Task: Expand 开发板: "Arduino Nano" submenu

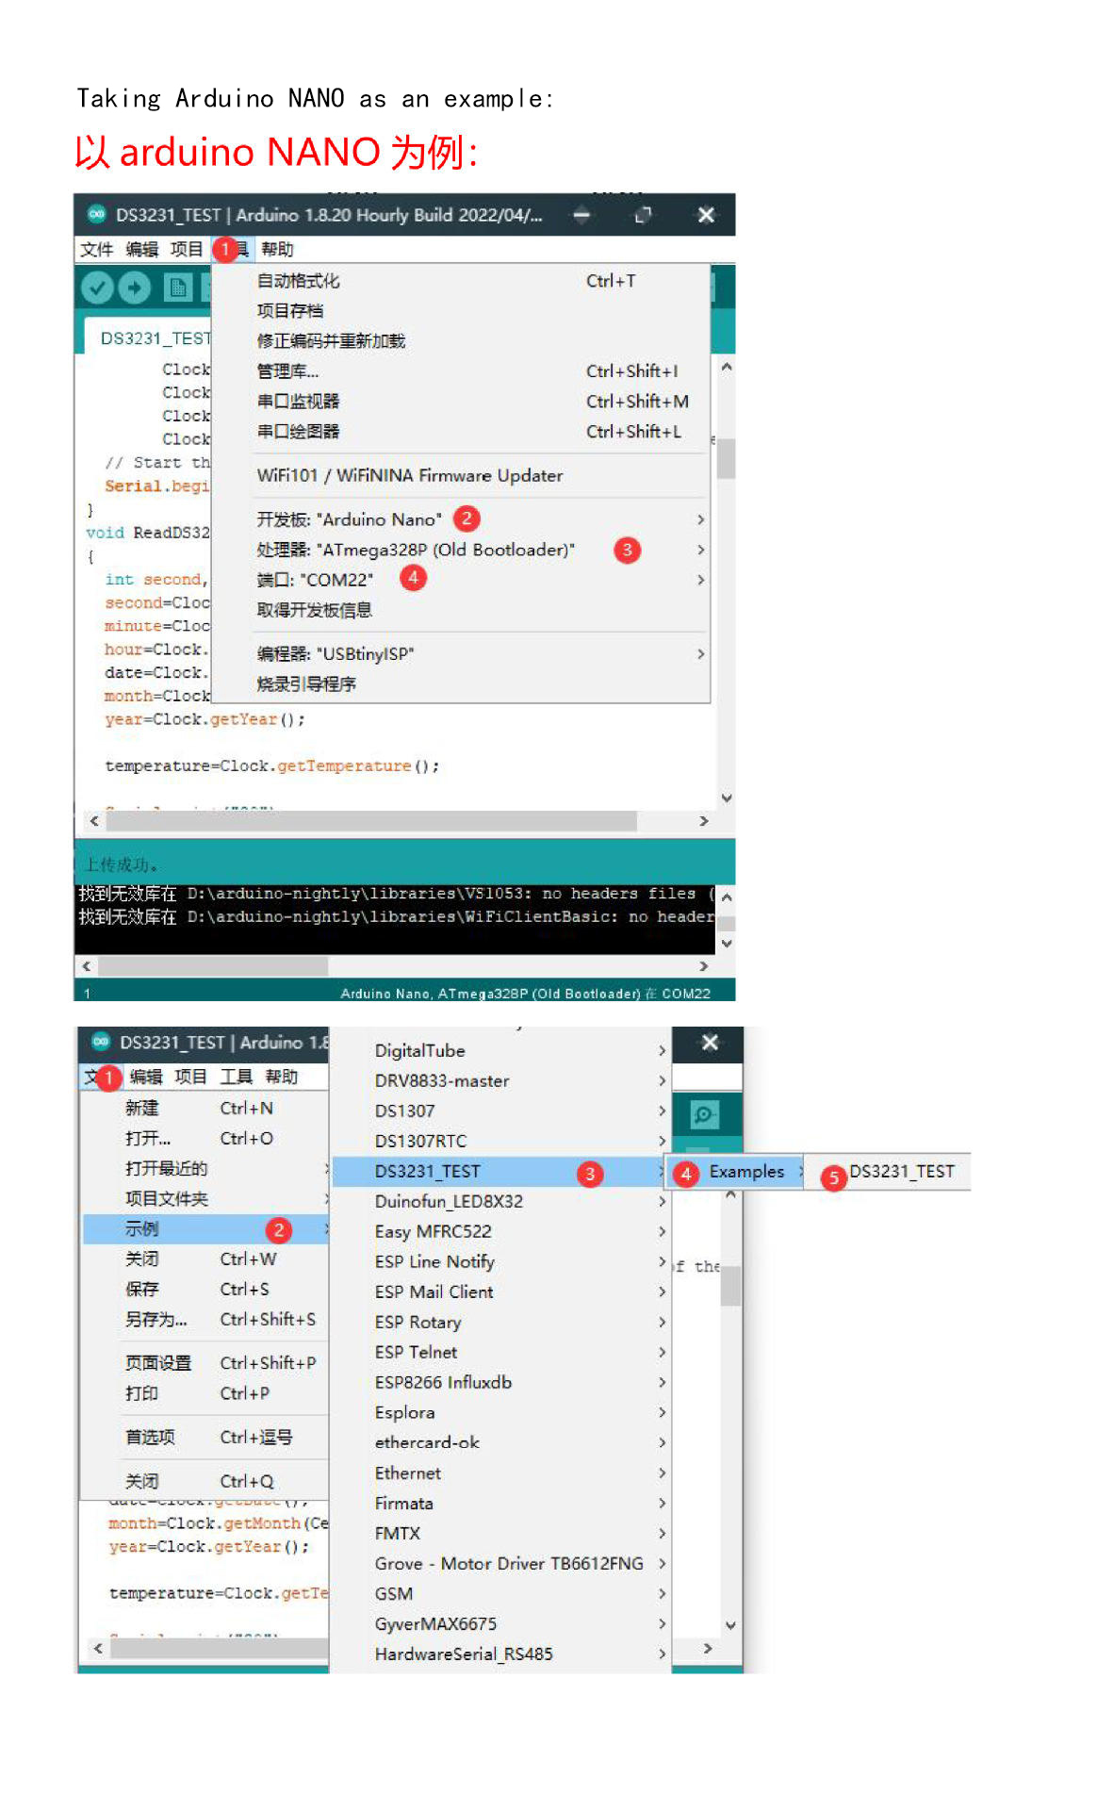Action: tap(461, 519)
